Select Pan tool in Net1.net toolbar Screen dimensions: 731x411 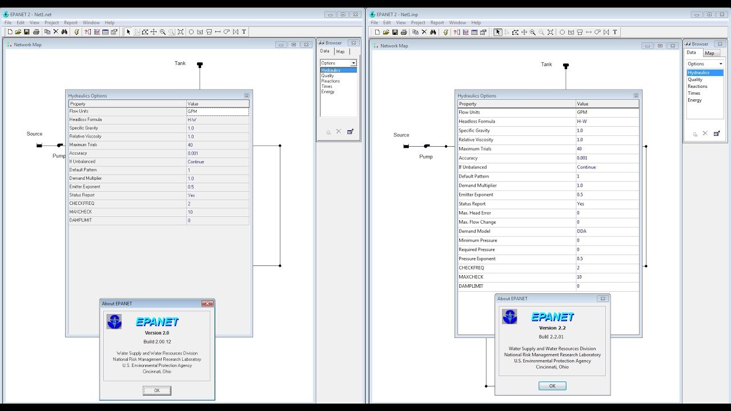pos(153,32)
